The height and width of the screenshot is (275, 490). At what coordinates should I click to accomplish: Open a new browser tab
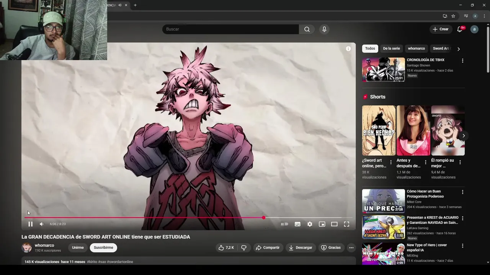tap(135, 5)
